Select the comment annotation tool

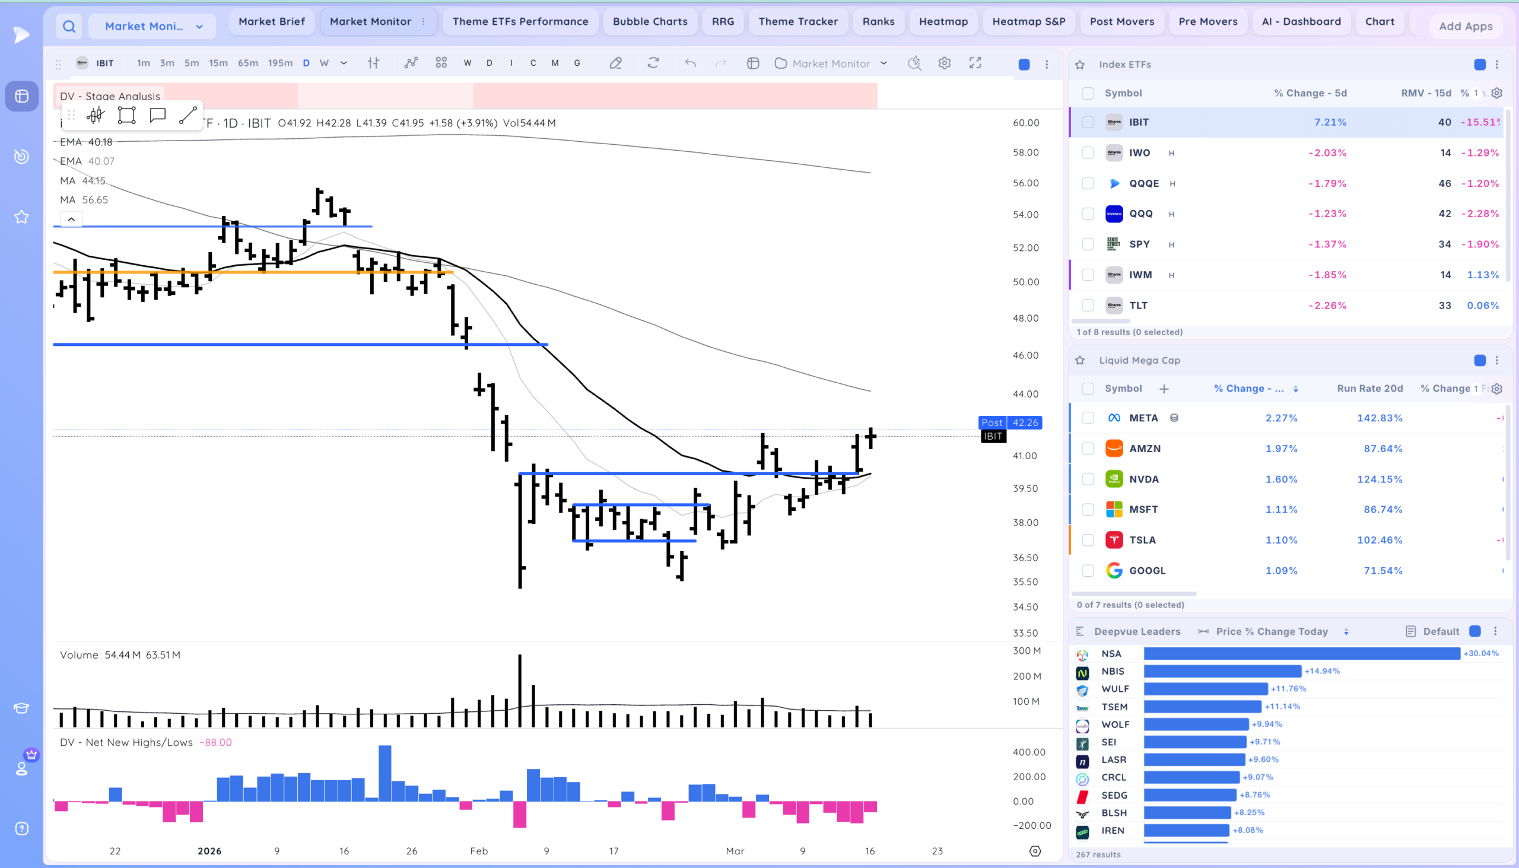coord(157,115)
